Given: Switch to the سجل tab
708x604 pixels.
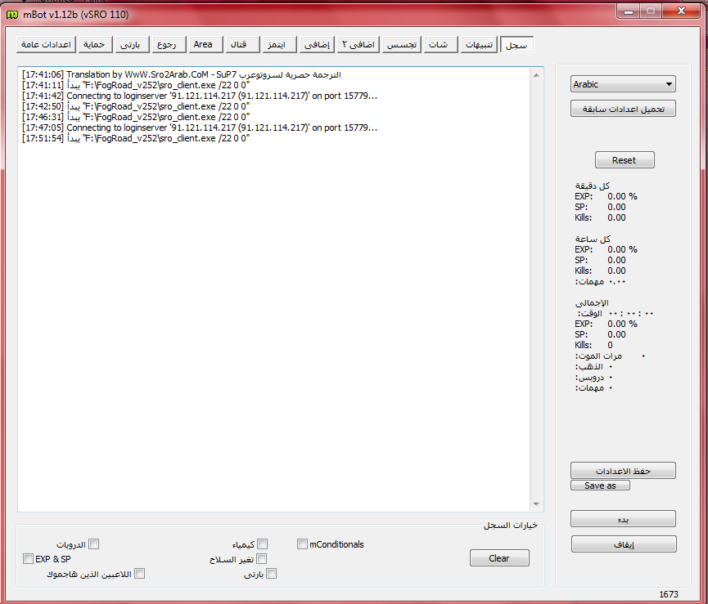Looking at the screenshot, I should (517, 45).
